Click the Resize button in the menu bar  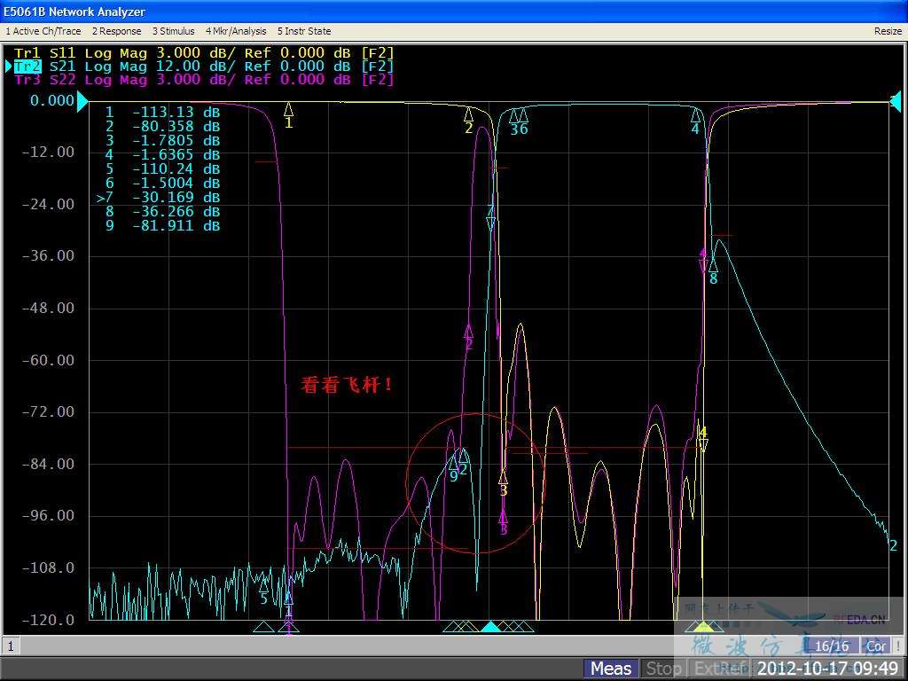tap(888, 31)
